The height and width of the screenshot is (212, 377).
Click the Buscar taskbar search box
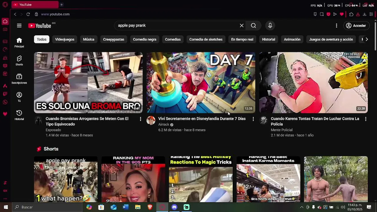(x=47, y=207)
